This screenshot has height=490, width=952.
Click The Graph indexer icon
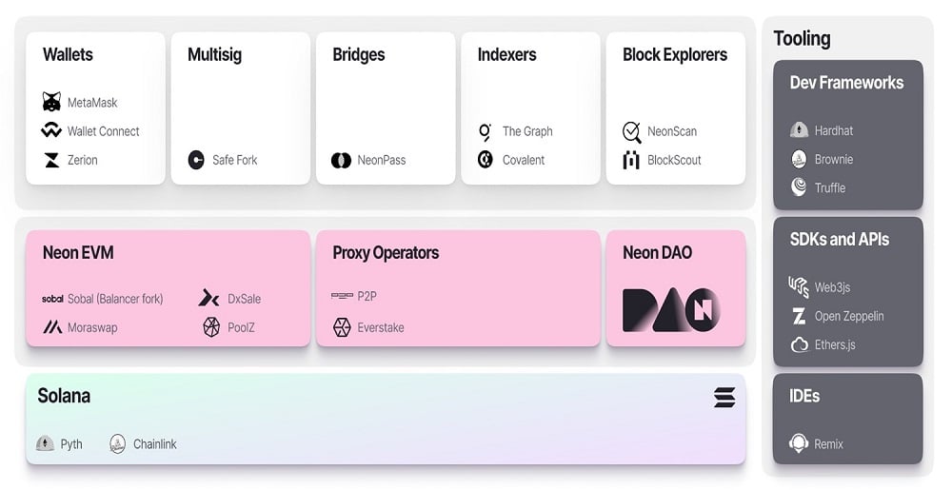486,131
